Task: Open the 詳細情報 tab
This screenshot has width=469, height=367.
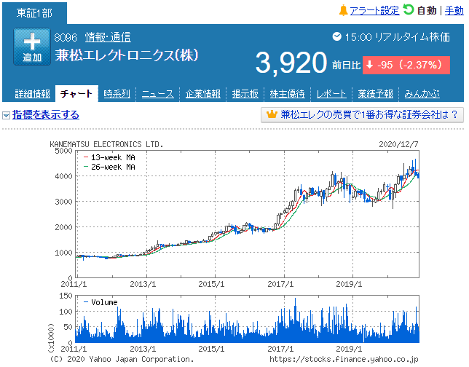Action: tap(33, 94)
